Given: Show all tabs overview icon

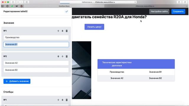Looking at the screenshot, I should 185,2.
